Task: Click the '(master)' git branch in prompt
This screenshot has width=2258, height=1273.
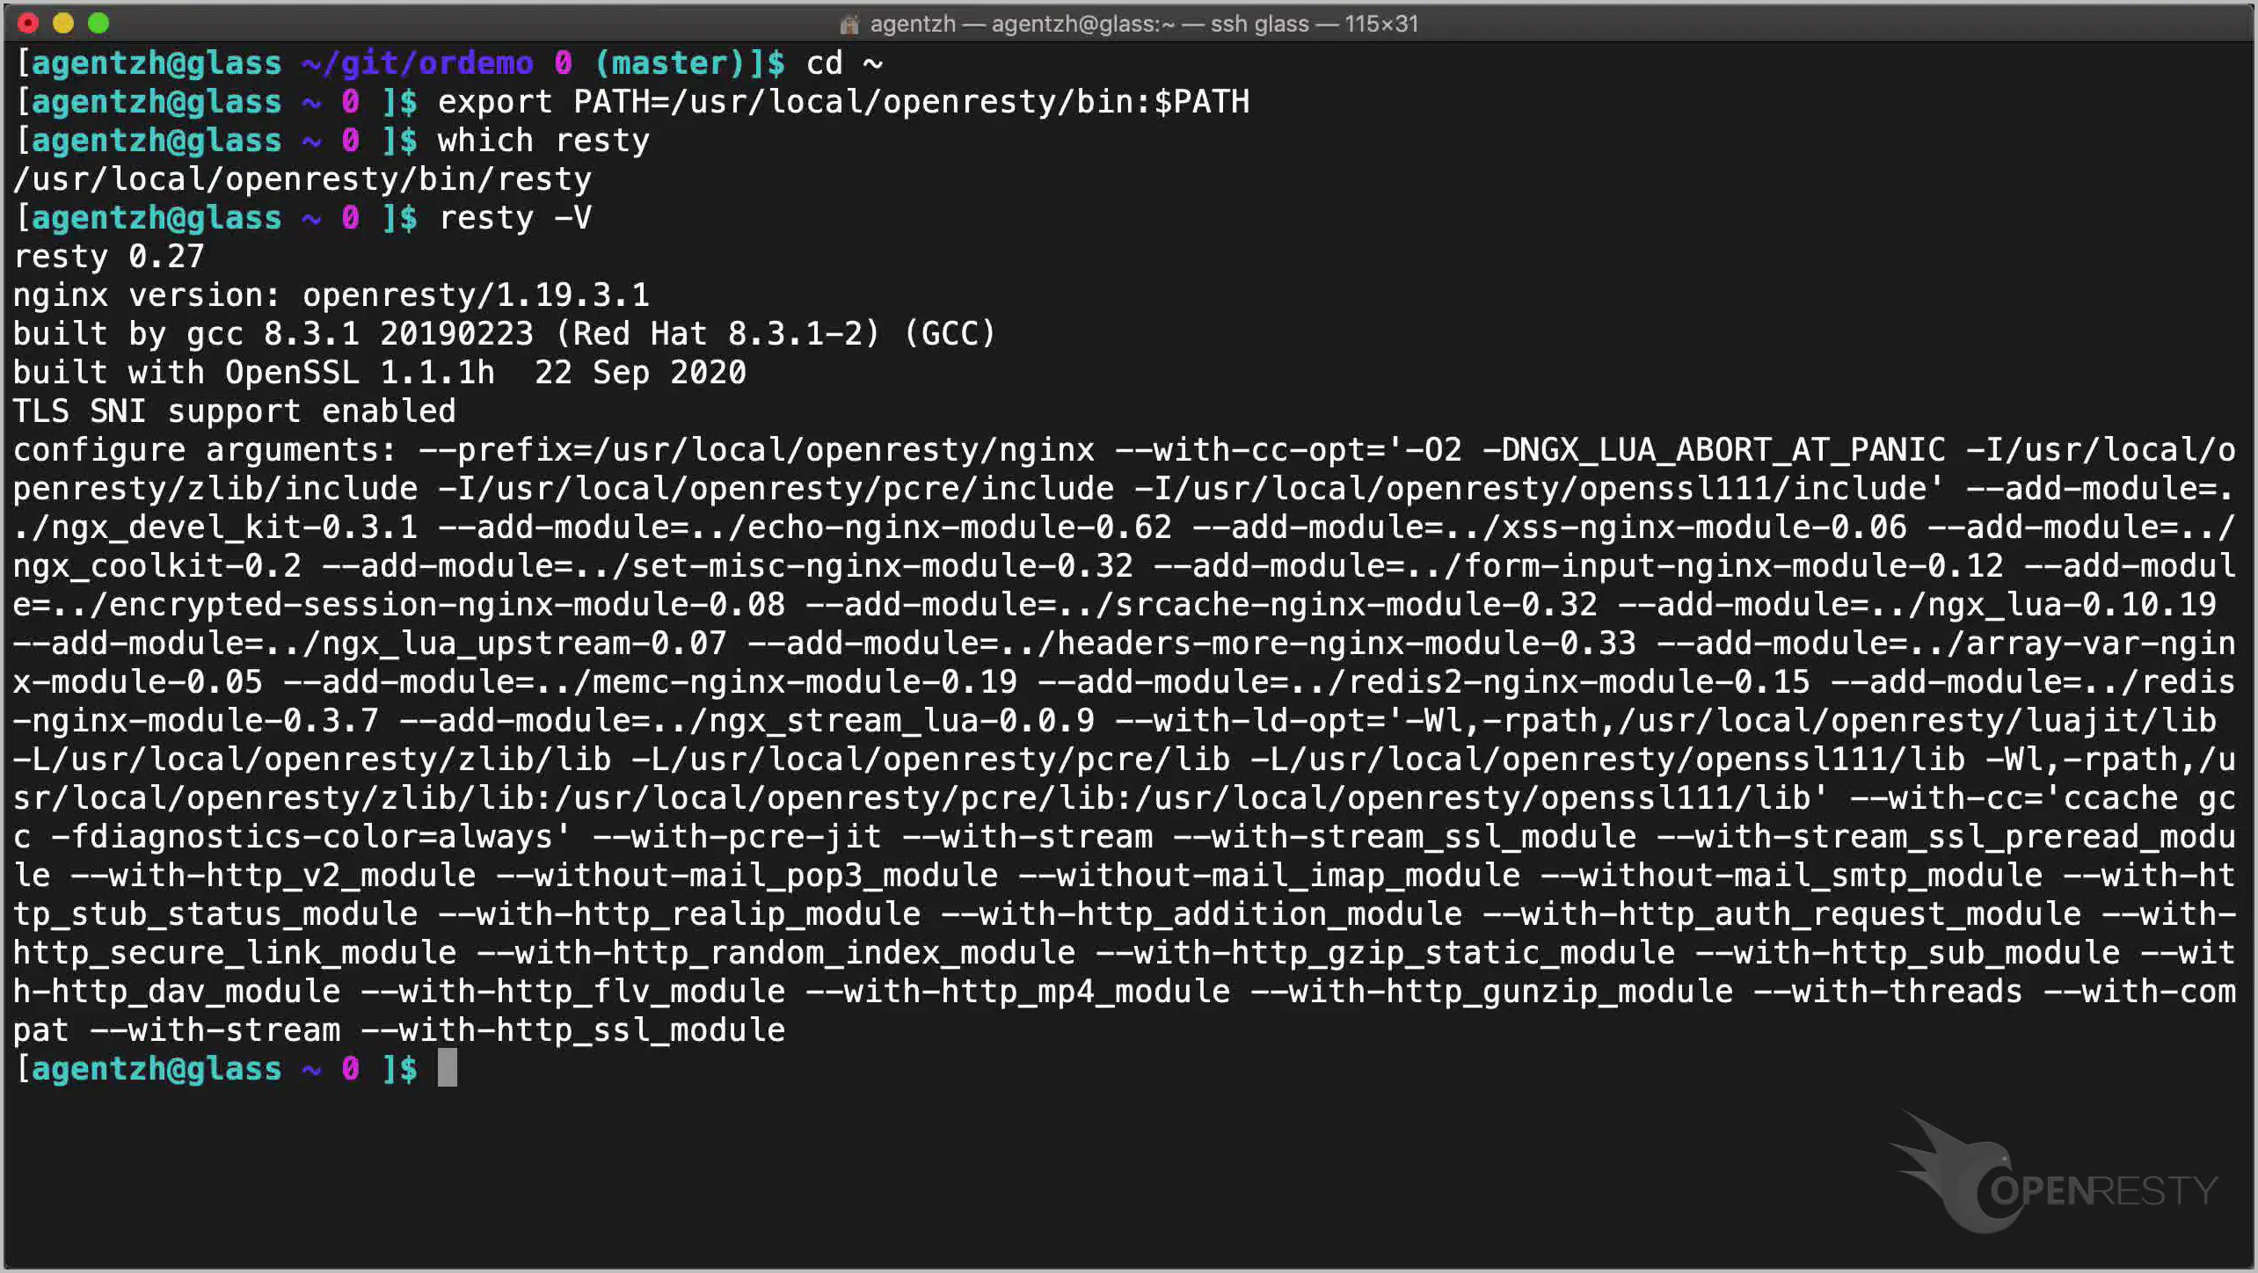Action: [x=670, y=62]
